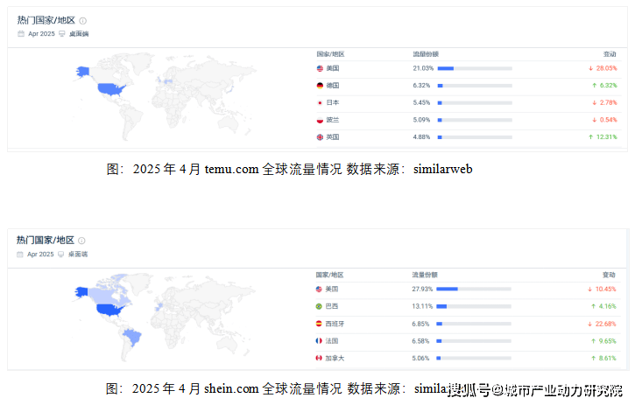Click Brazil on the shein world map
The width and height of the screenshot is (635, 405).
132,337
